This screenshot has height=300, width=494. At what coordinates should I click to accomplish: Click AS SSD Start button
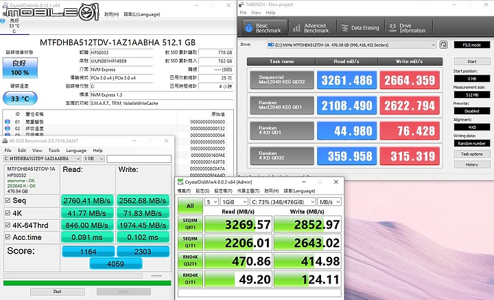58,292
